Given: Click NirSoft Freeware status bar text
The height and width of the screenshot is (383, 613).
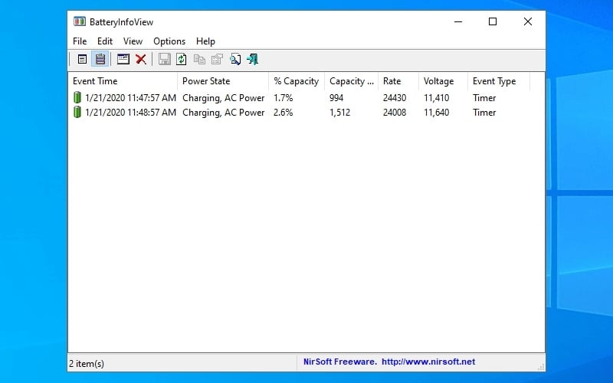Looking at the screenshot, I should coord(339,362).
